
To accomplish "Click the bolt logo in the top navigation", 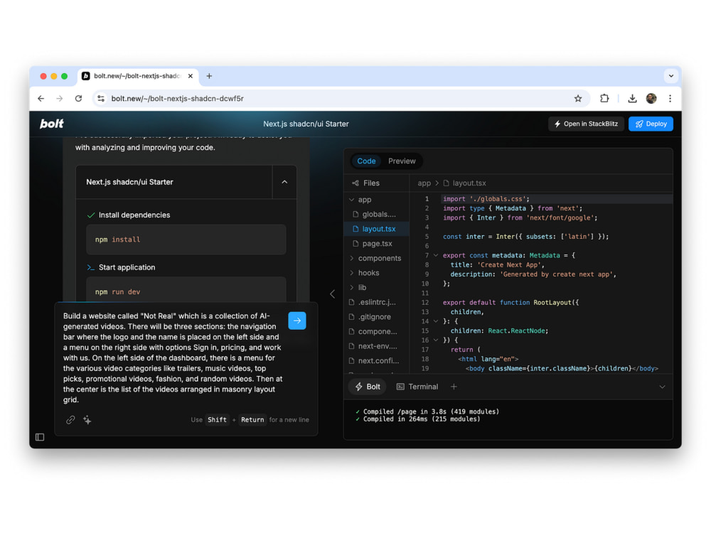I will tap(50, 123).
